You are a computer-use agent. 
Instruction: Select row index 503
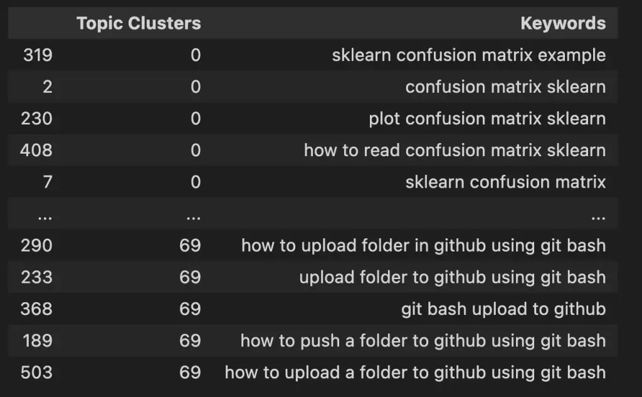pos(37,373)
